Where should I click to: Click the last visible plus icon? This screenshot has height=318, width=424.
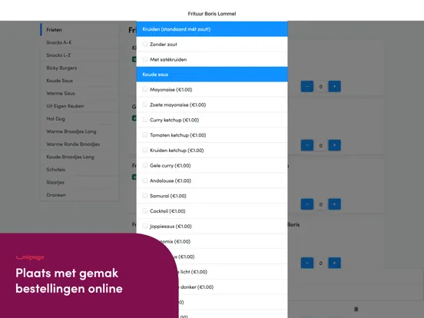(x=334, y=263)
